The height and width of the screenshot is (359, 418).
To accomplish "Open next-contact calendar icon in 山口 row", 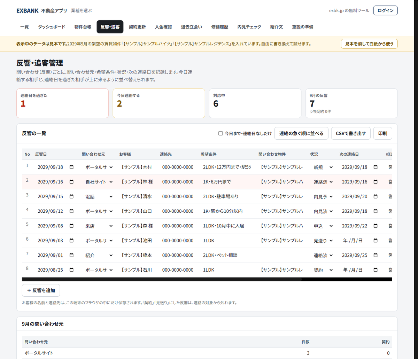I will [376, 211].
